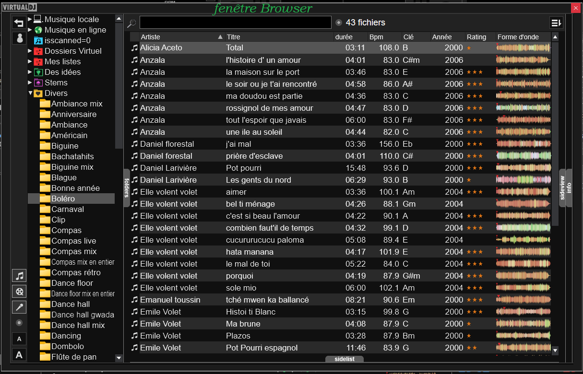This screenshot has width=583, height=374.
Task: Enable the microphone karaoke filter icon
Action: coord(19,307)
